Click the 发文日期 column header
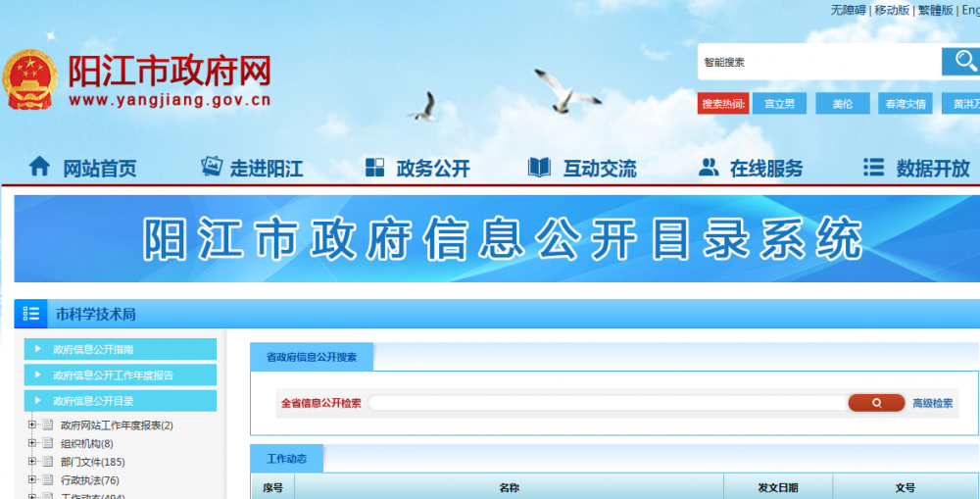Screen dimensions: 980x499 coord(777,488)
